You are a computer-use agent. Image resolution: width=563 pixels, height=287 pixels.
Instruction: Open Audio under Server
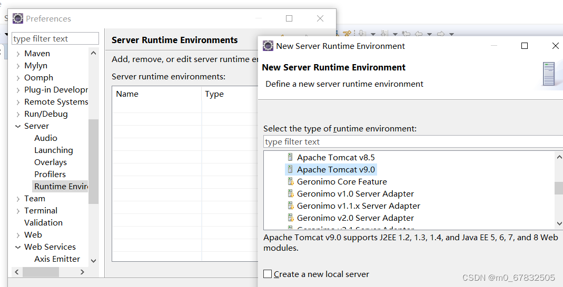[x=46, y=138]
